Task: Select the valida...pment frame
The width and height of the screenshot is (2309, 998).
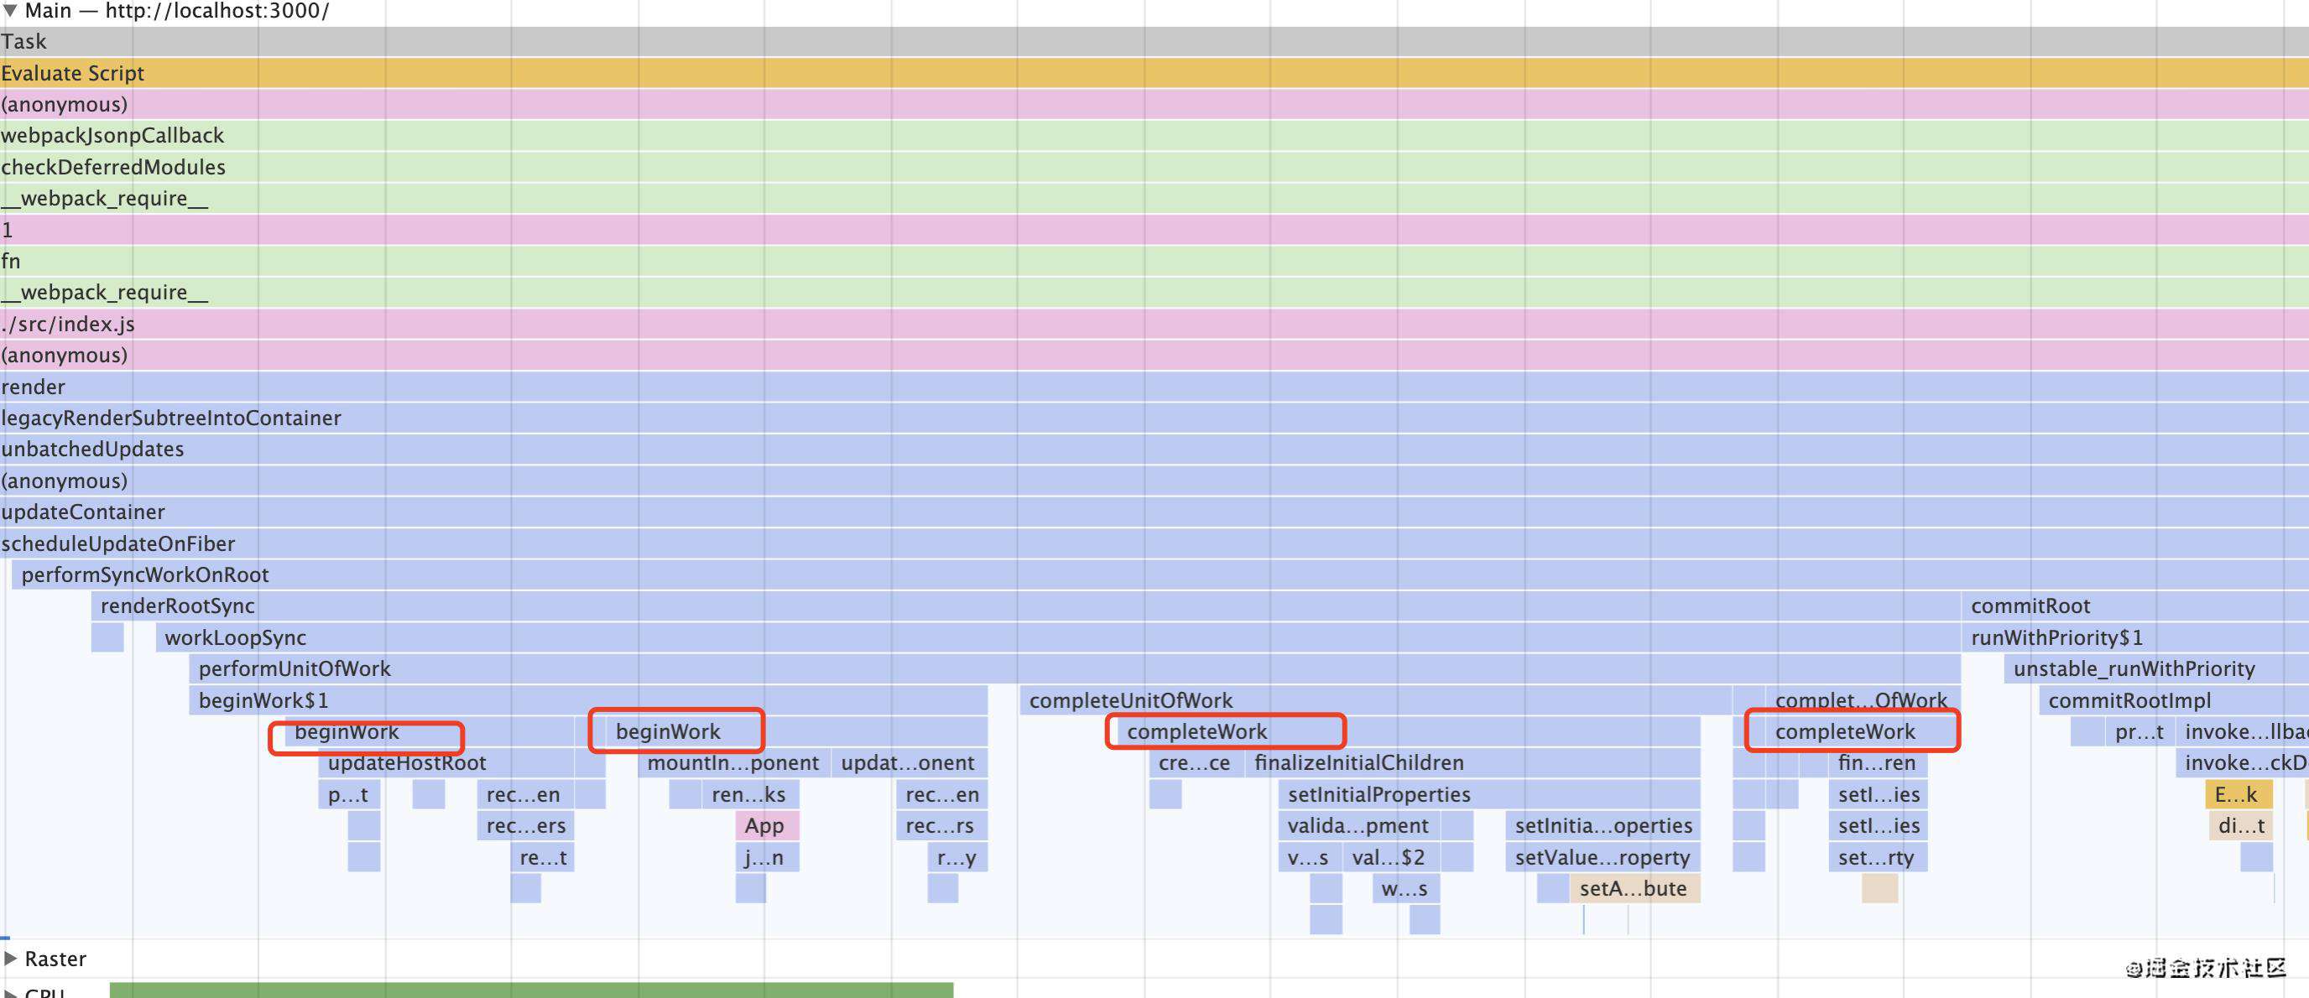Action: tap(1359, 826)
